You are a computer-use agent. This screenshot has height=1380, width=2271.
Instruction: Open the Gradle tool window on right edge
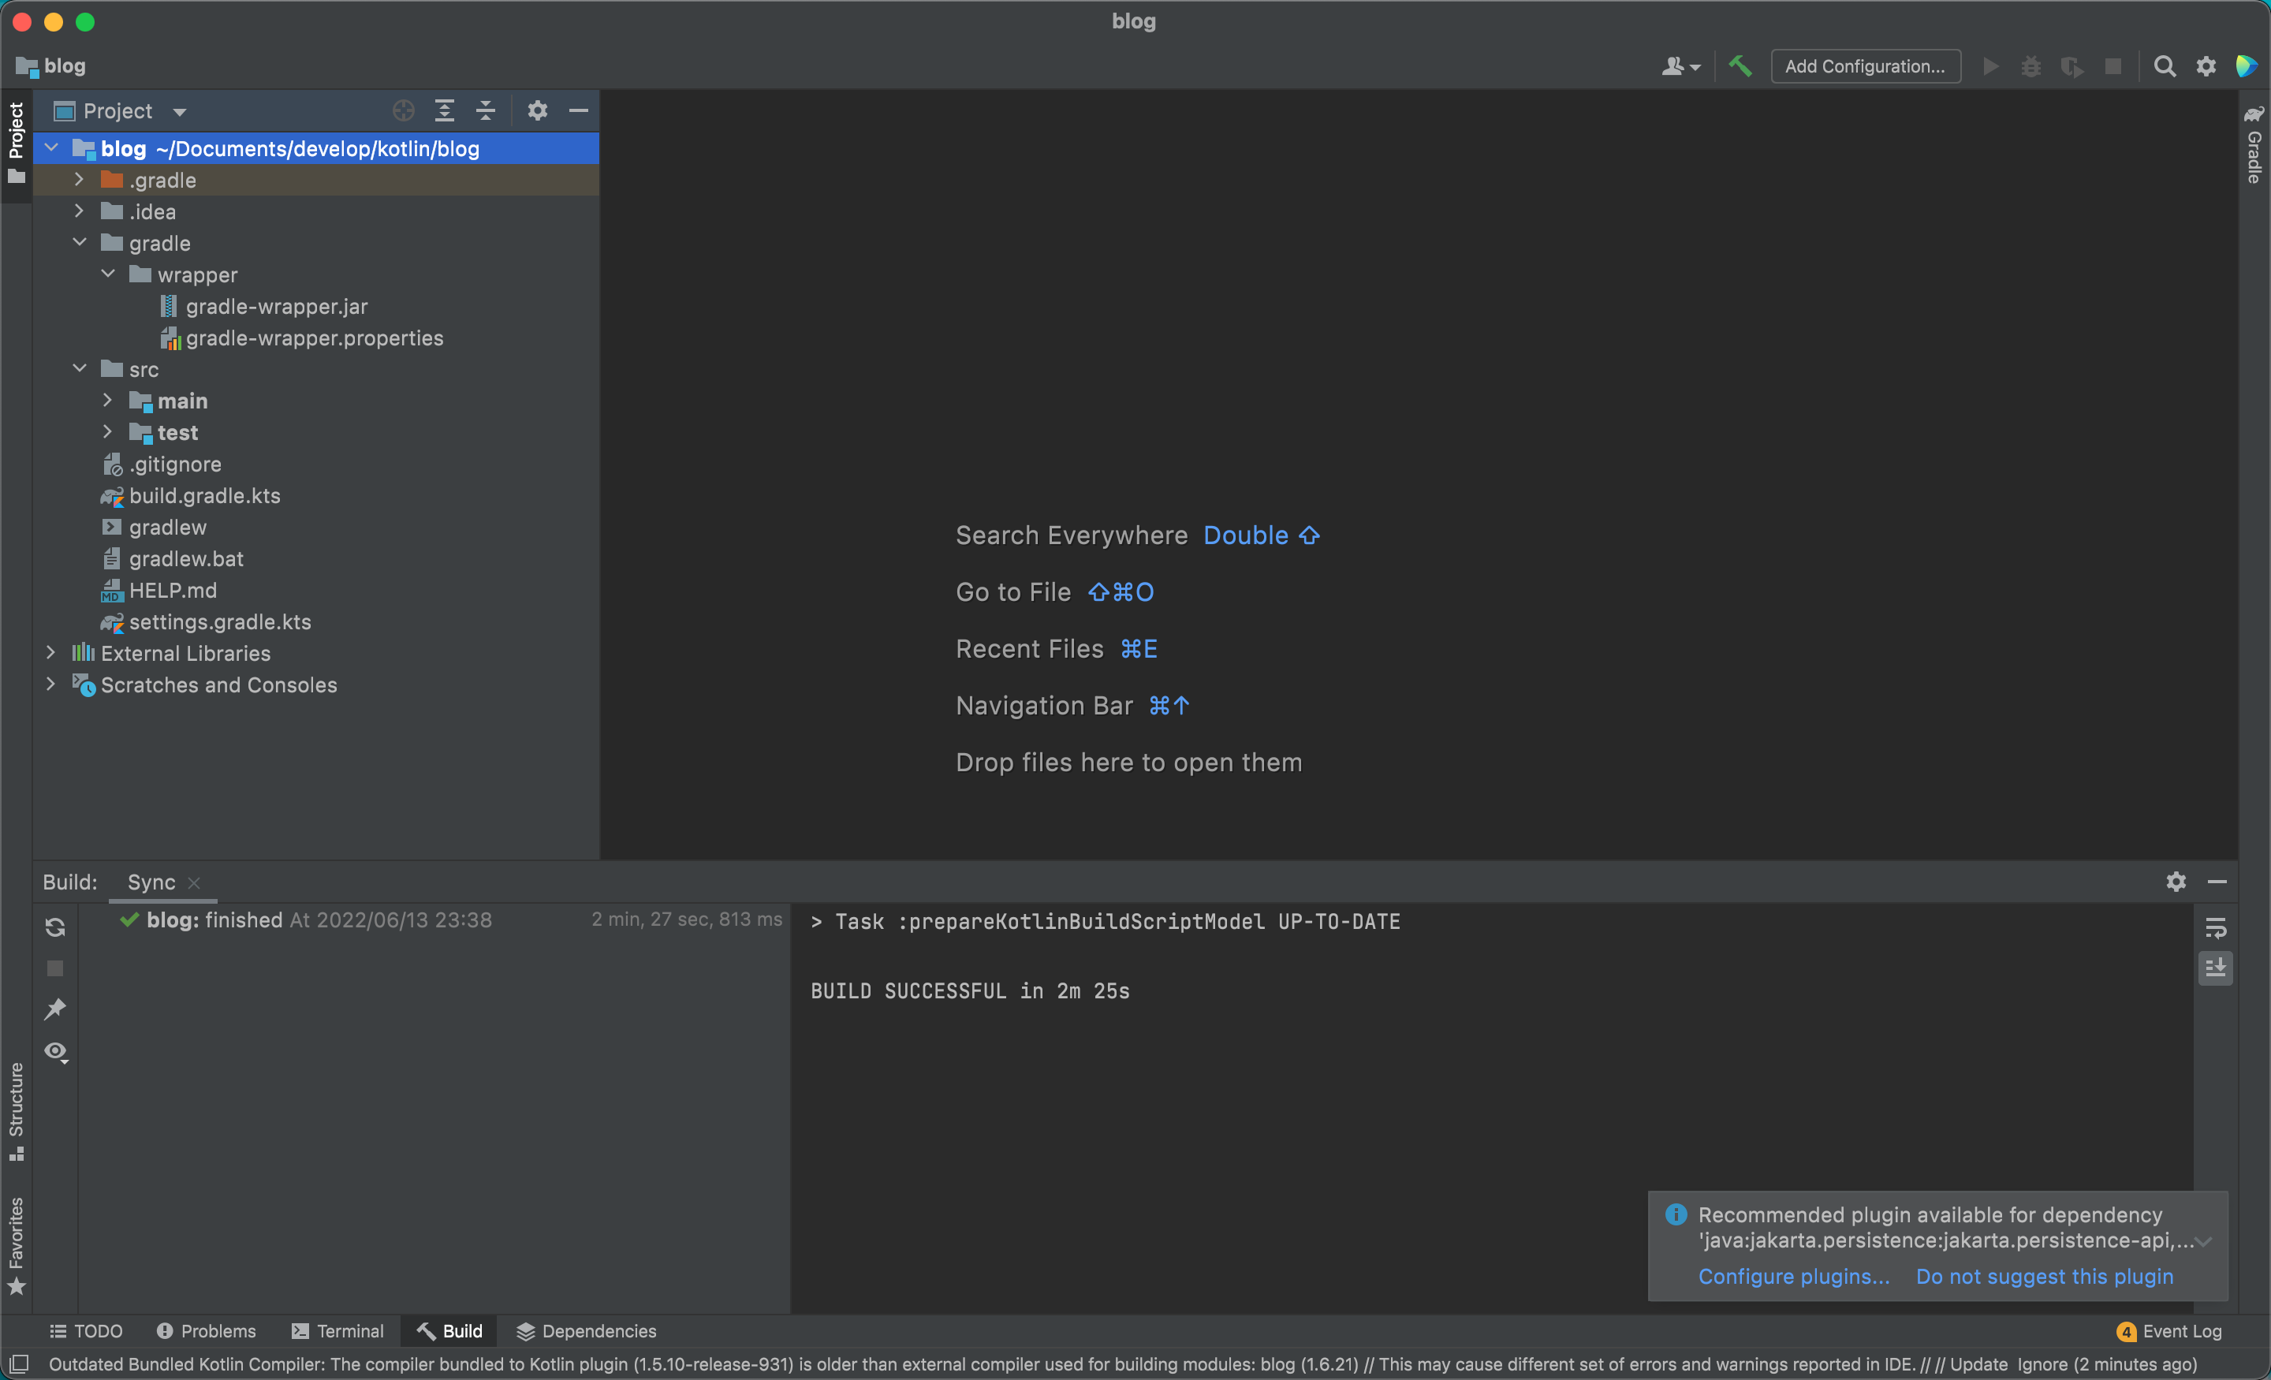point(2254,145)
